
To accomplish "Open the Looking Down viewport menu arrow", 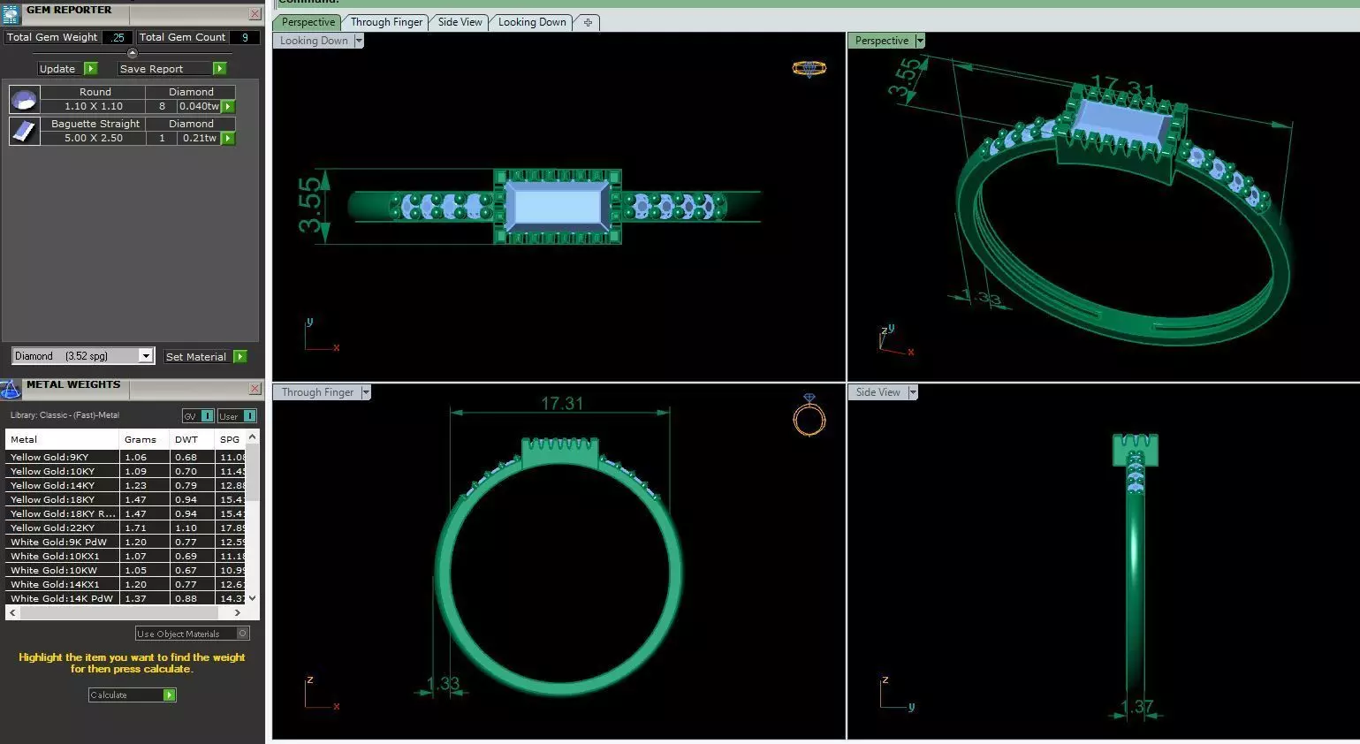I will 358,41.
